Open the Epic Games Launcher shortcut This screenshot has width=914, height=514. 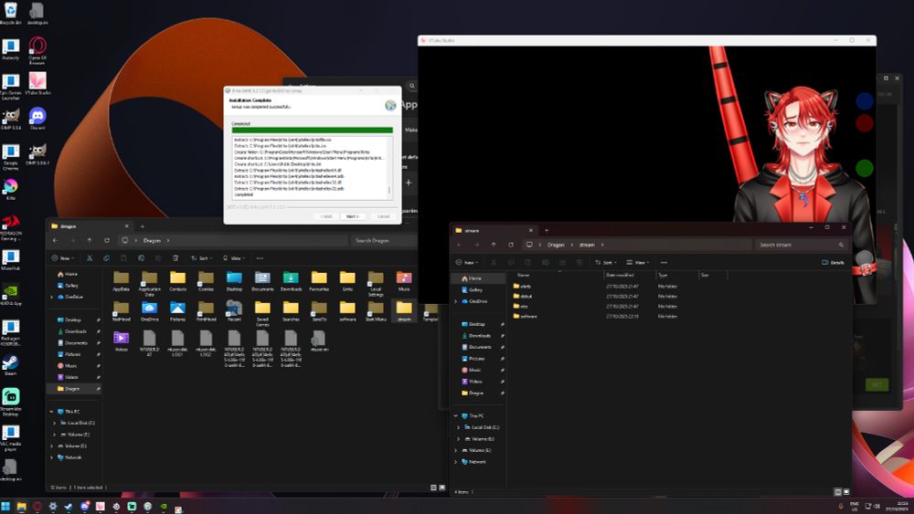[x=10, y=86]
